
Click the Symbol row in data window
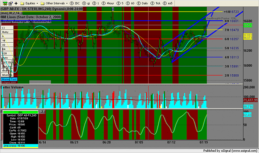(20, 115)
